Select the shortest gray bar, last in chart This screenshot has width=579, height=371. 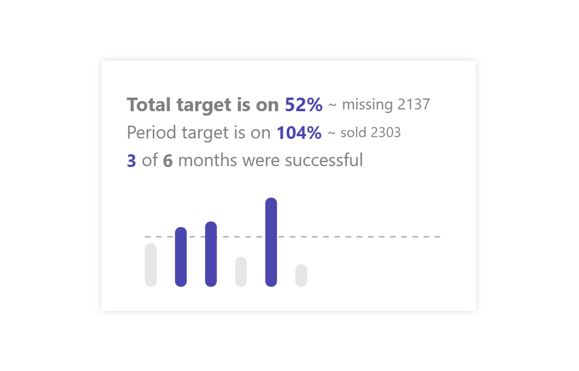click(x=301, y=276)
